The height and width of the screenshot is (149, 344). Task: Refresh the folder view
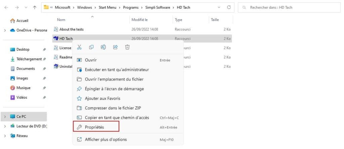pyautogui.click(x=229, y=7)
